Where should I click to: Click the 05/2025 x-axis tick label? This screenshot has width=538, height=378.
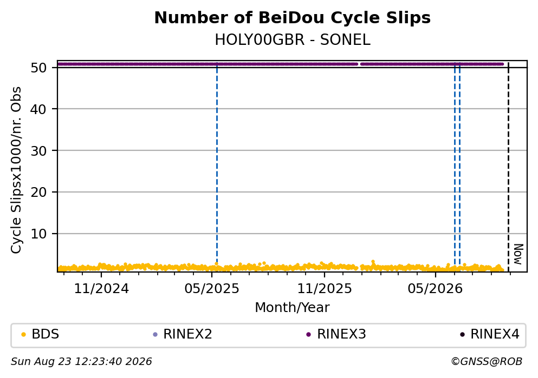tap(212, 289)
